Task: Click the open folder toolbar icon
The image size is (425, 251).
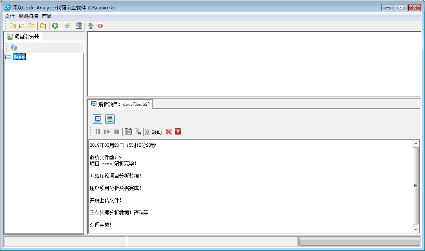Action: (22, 26)
